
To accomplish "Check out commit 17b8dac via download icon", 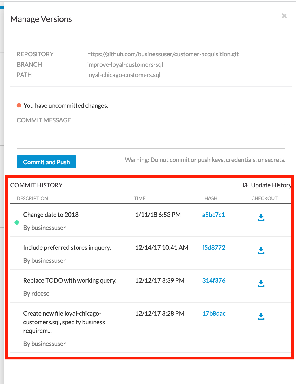I will tap(261, 316).
